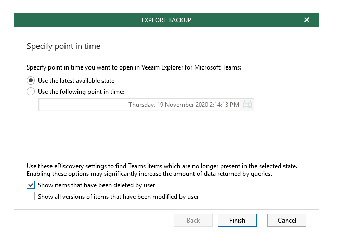Click the 'Use the following point in time:' label
Screen dimensions: 349x248
click(x=81, y=92)
